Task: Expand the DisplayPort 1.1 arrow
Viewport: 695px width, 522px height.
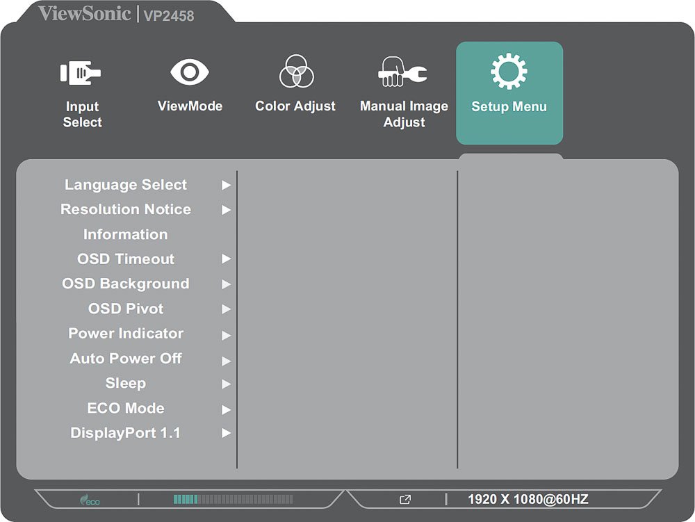Action: click(x=226, y=433)
